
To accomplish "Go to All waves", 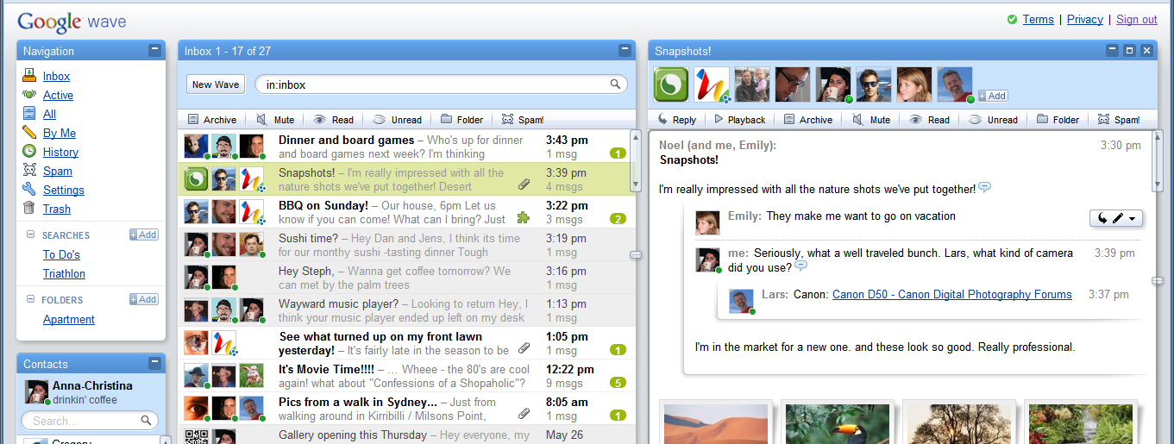I will (x=49, y=114).
